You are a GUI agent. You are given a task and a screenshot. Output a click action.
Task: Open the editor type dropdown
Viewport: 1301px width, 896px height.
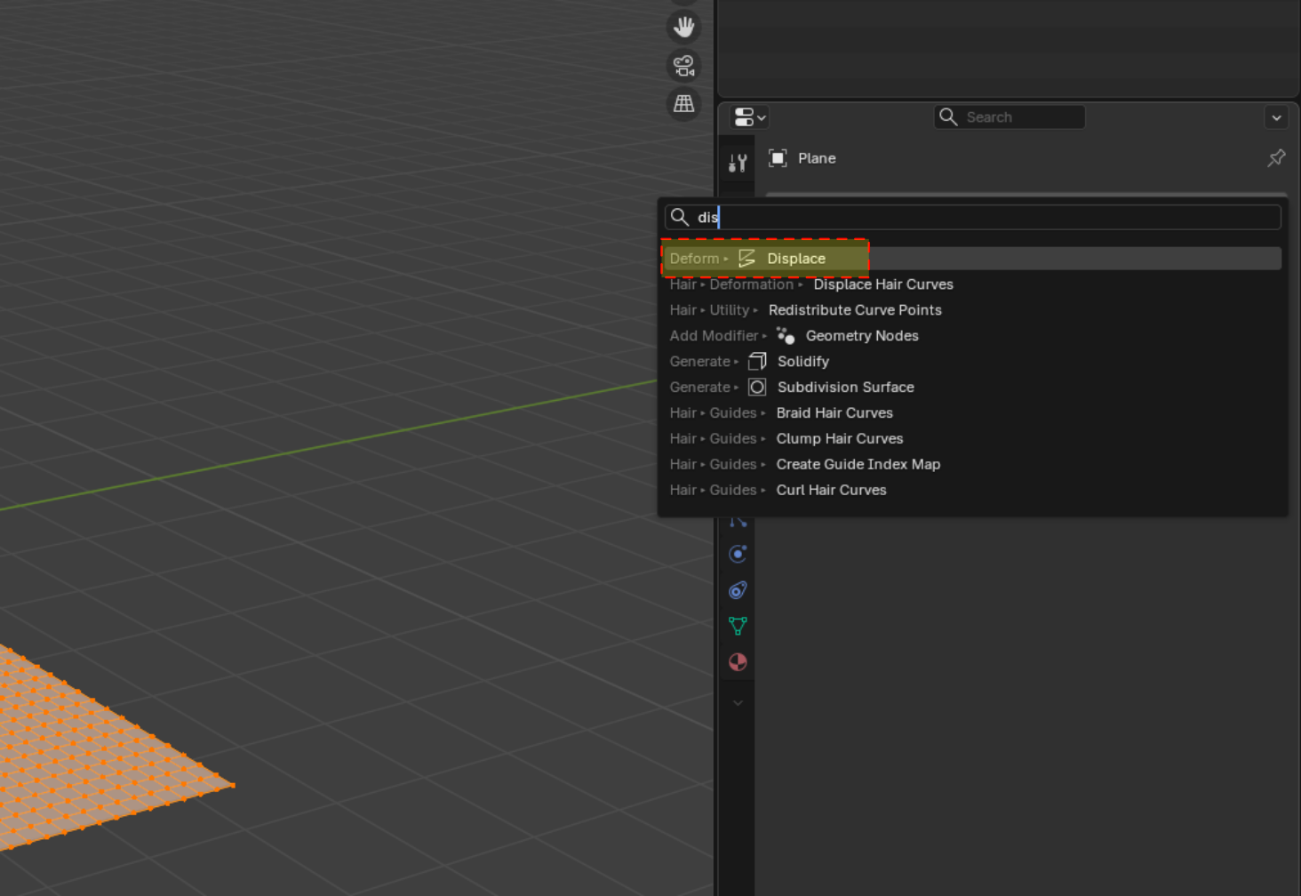pyautogui.click(x=749, y=117)
